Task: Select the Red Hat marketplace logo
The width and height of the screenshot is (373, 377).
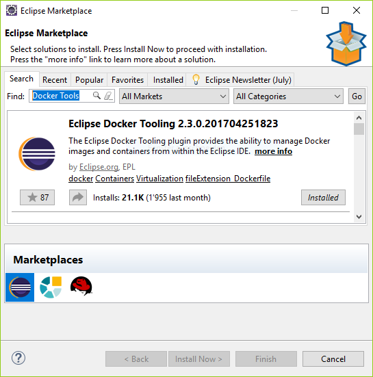Action: click(x=81, y=286)
